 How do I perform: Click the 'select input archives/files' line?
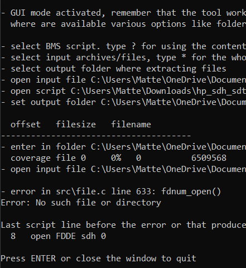[x=123, y=58]
